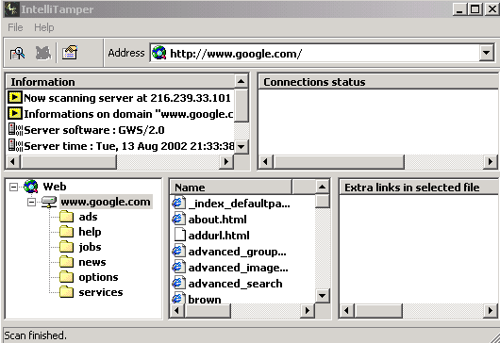Select the options folder label
Viewport: 500px width, 343px height.
pos(98,277)
